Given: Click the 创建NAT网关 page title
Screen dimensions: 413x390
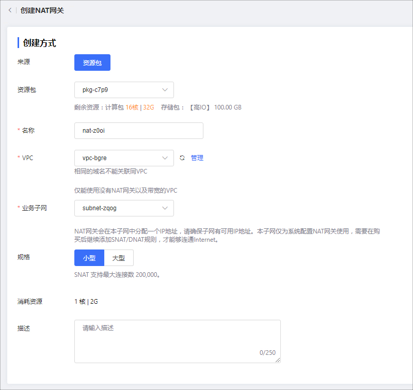Looking at the screenshot, I should point(42,10).
